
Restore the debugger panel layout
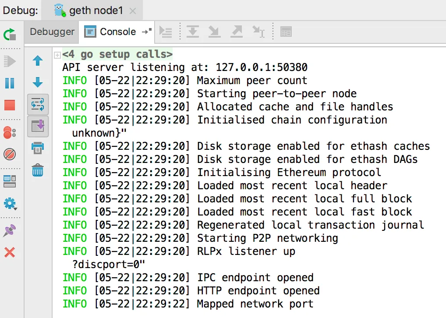click(x=10, y=181)
